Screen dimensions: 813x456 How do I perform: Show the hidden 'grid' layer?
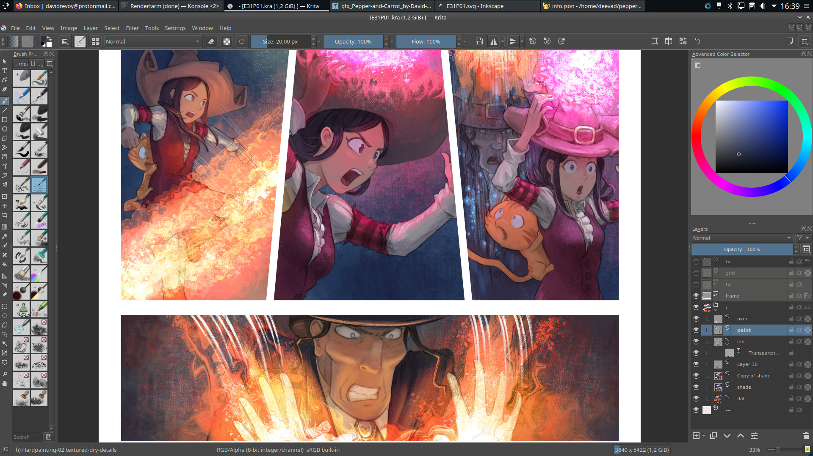pyautogui.click(x=696, y=273)
